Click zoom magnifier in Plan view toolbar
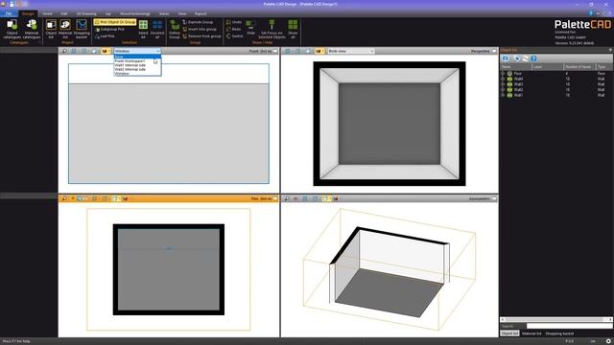Viewport: 614px width, 345px height. [x=64, y=198]
